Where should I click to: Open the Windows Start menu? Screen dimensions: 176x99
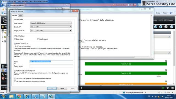click(x=3, y=97)
